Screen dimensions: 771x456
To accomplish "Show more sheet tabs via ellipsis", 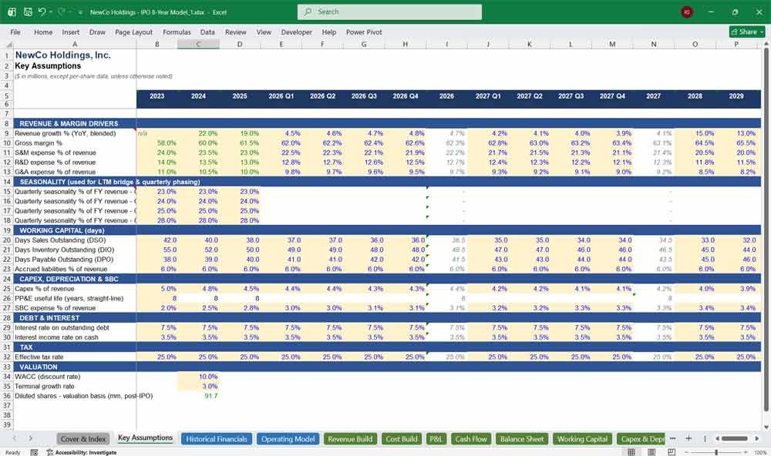I will click(672, 438).
